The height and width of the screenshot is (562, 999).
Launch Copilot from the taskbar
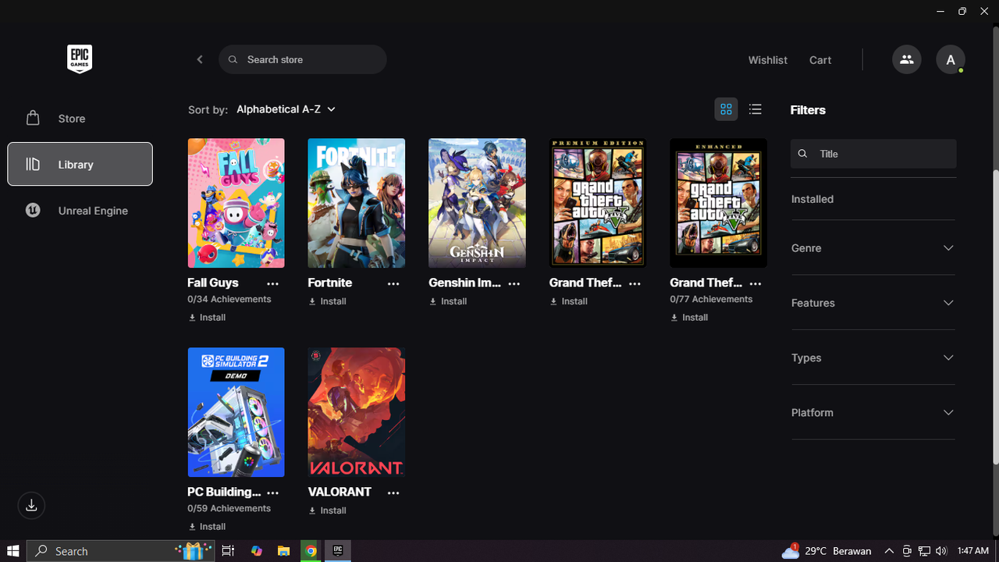pos(257,551)
